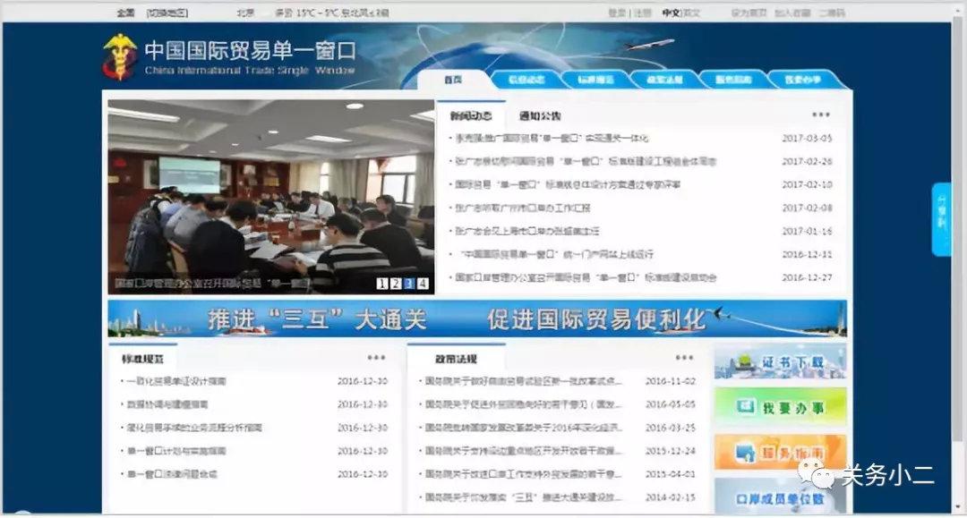Viewport: 967px width, 518px height.
Task: Open the policy item dated 2015-12-24
Action: point(523,451)
